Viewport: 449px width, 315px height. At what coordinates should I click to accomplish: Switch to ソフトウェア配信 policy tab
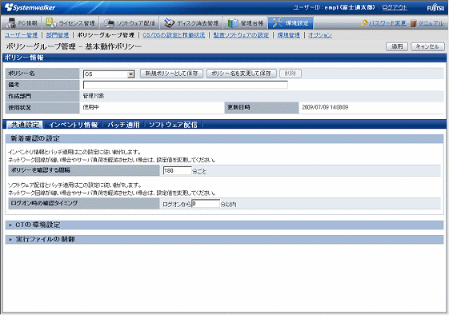coord(173,125)
